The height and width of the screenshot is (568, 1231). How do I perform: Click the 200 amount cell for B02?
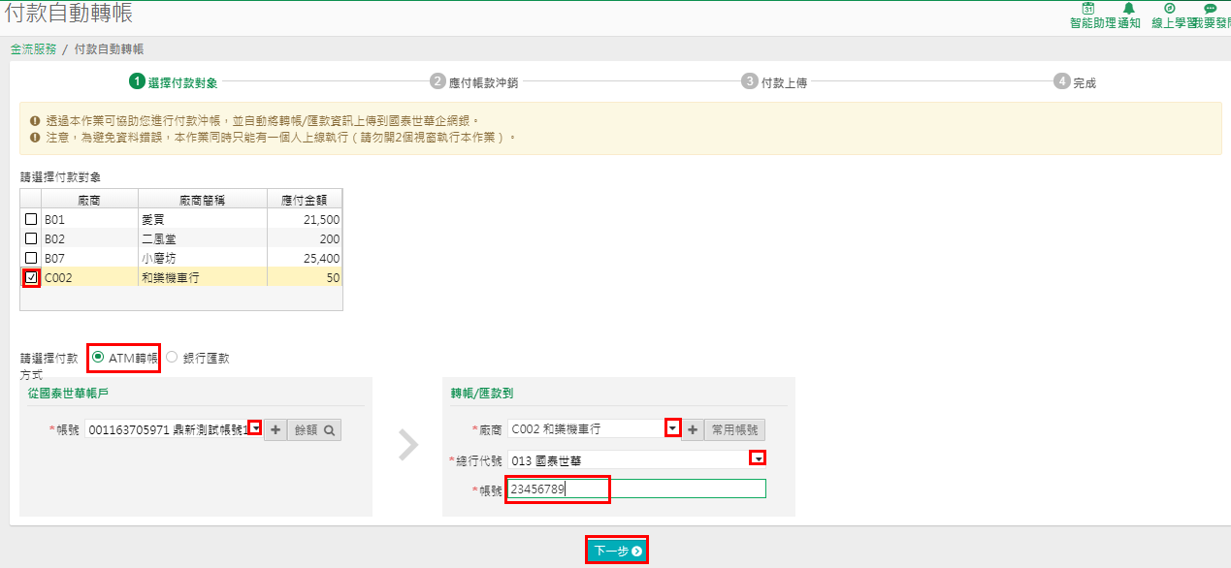pos(306,238)
